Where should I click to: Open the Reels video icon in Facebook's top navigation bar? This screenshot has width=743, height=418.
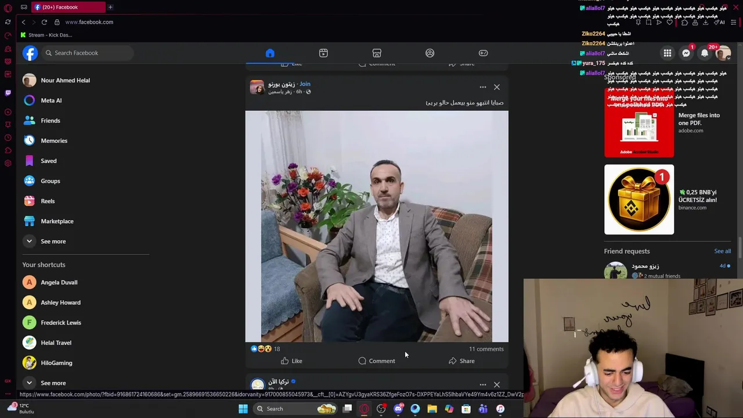323,53
